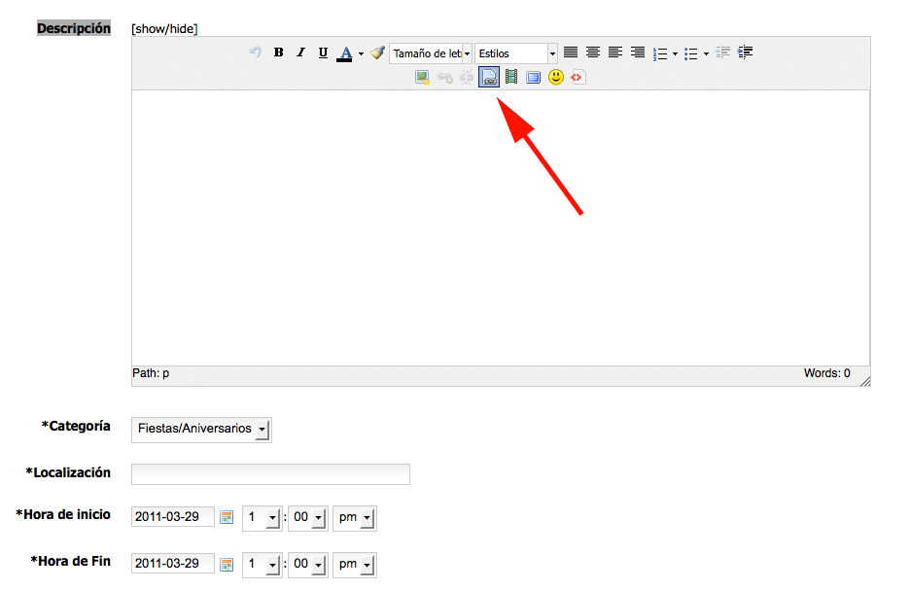Click the blue template/page icon

tap(534, 77)
